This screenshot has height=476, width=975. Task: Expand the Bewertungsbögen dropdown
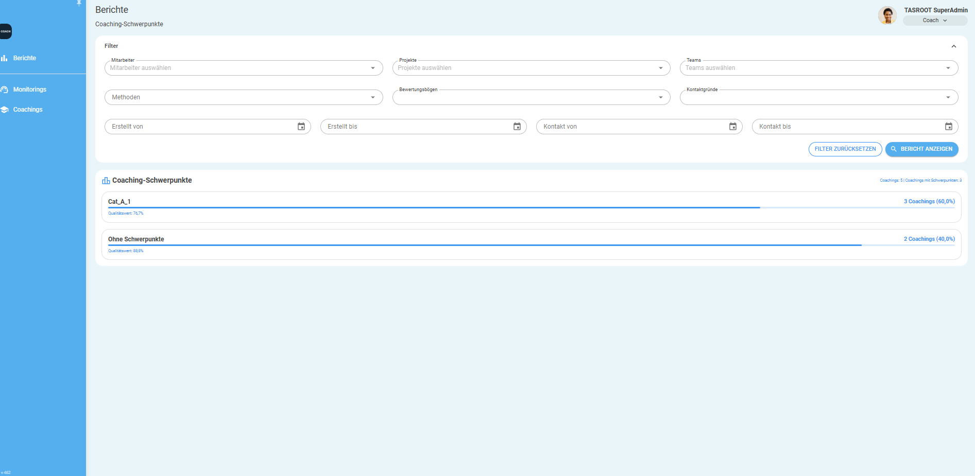tap(532, 97)
